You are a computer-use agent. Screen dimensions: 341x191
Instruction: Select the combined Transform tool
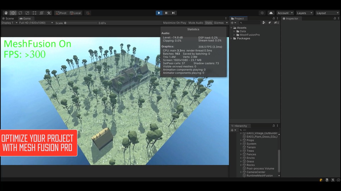click(41, 13)
